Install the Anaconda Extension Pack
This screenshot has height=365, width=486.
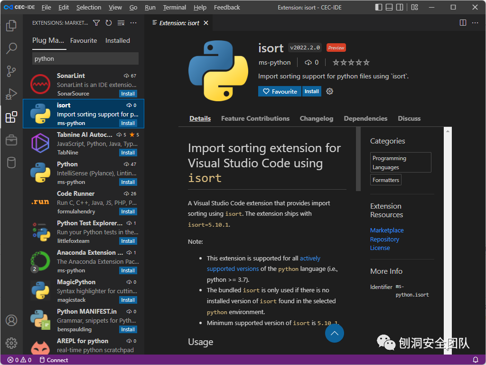pos(128,270)
